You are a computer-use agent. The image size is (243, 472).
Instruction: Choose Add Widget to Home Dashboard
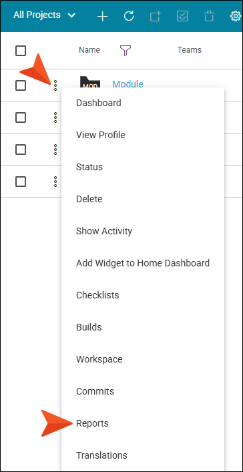click(143, 263)
